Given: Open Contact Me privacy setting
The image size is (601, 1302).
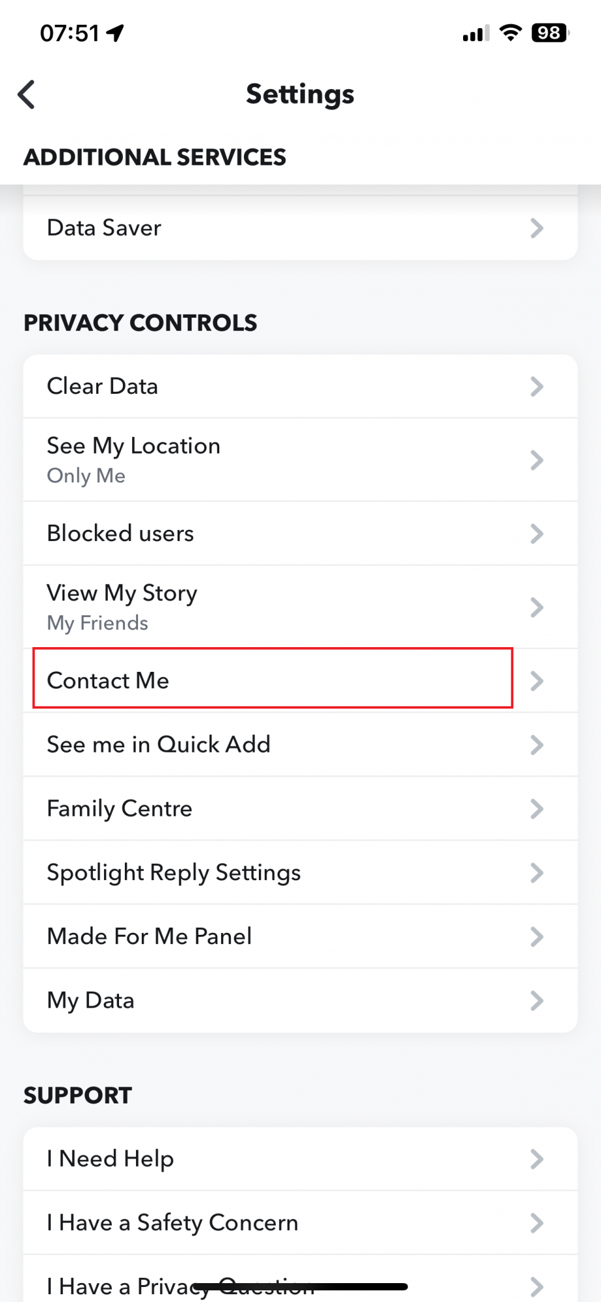Looking at the screenshot, I should coord(300,681).
